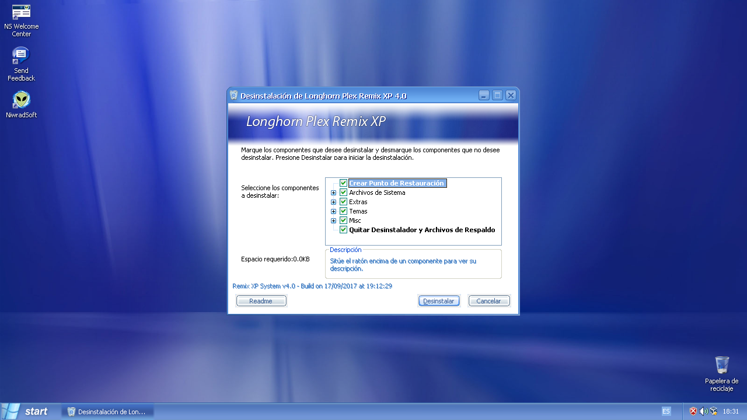Click the Readme button
This screenshot has width=747, height=420.
[x=261, y=301]
